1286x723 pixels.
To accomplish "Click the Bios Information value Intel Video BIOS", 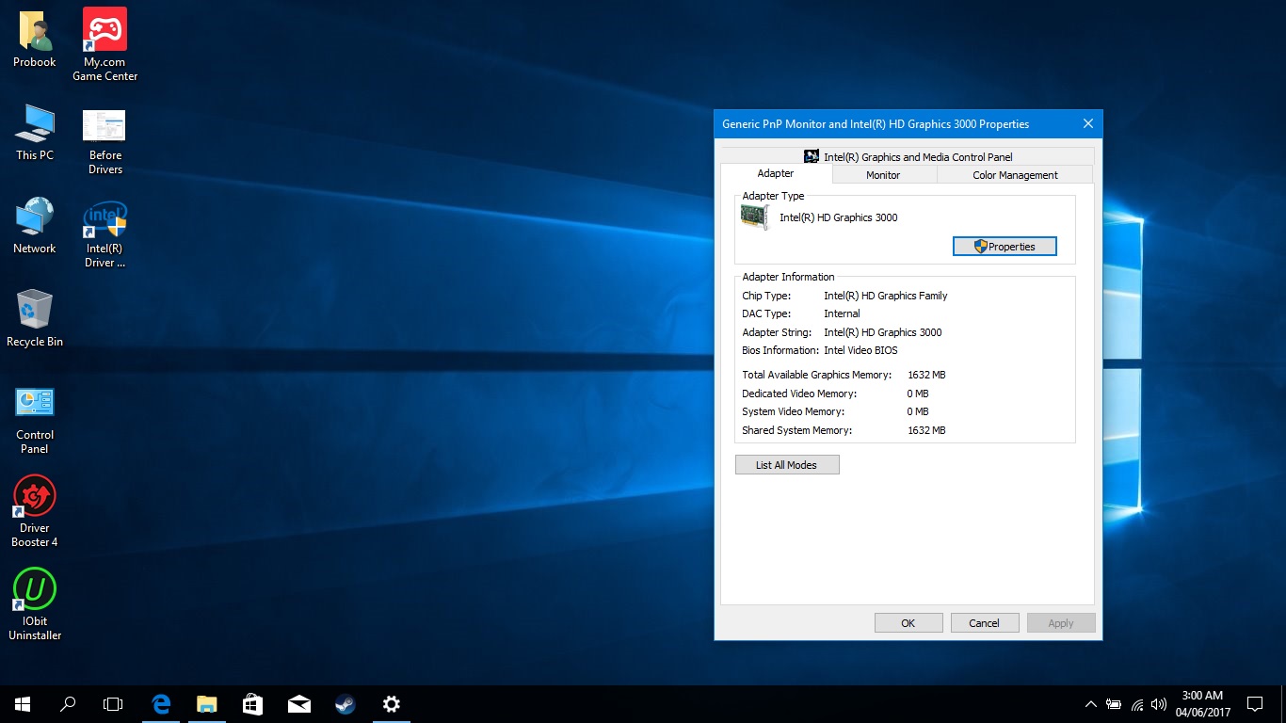I will pos(861,350).
